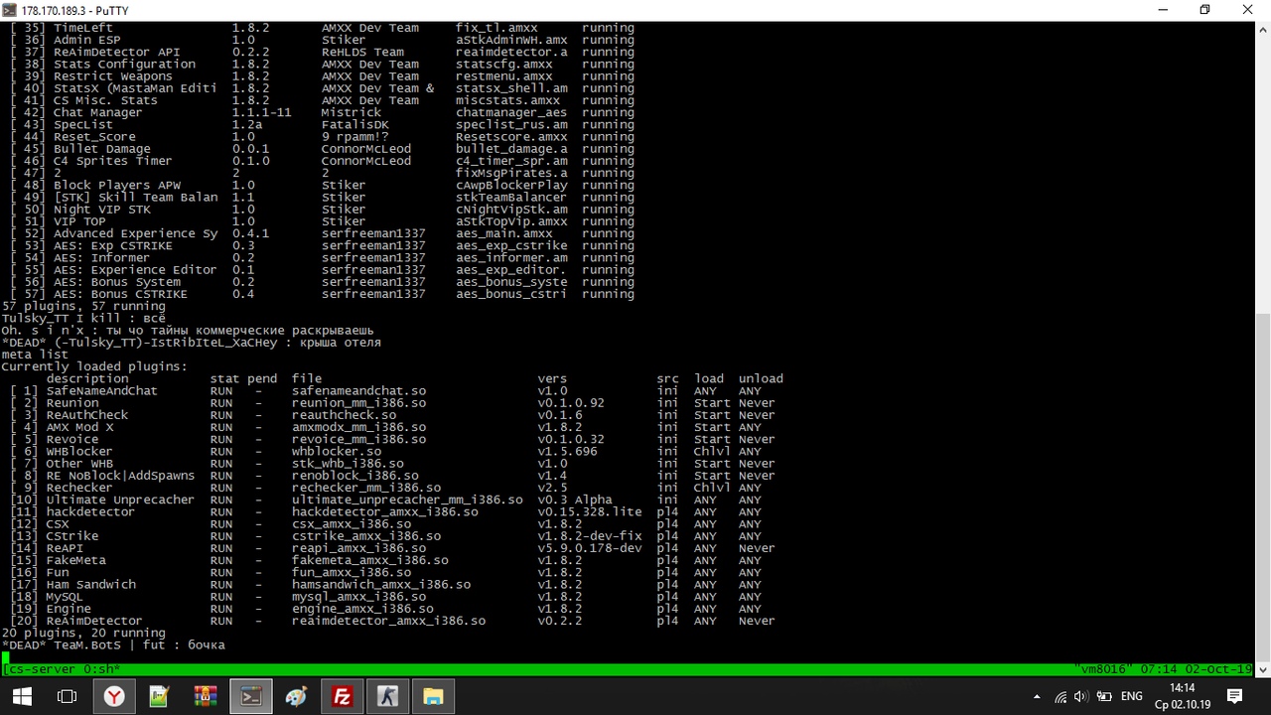Viewport: 1271px width, 715px height.
Task: Click author name 'FatalisDK'
Action: click(x=355, y=124)
